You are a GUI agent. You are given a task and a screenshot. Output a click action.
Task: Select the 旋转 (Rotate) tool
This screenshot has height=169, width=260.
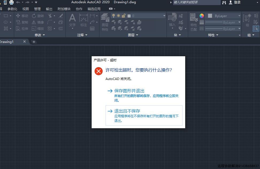[38, 16]
